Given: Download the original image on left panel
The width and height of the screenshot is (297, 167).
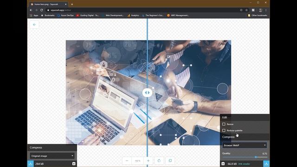Looking at the screenshot, I should click(31, 164).
